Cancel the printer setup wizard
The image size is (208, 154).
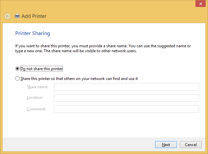[190, 145]
